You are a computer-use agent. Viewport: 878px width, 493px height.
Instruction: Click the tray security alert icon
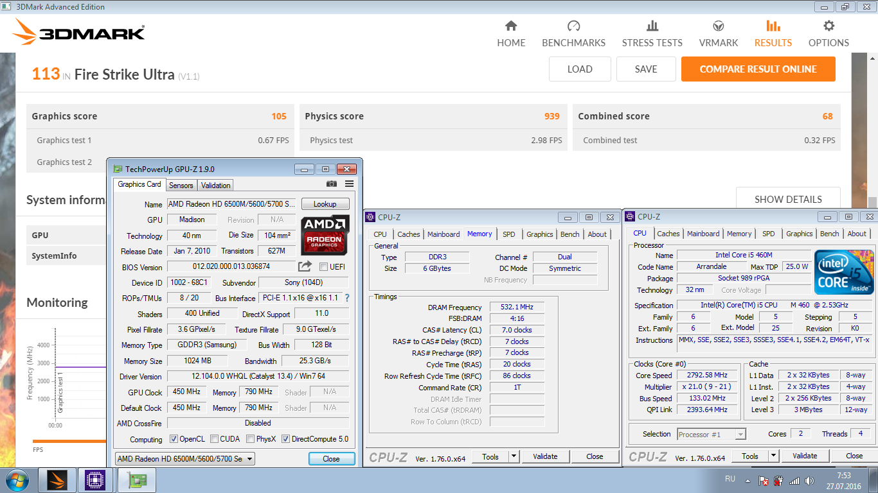click(764, 480)
